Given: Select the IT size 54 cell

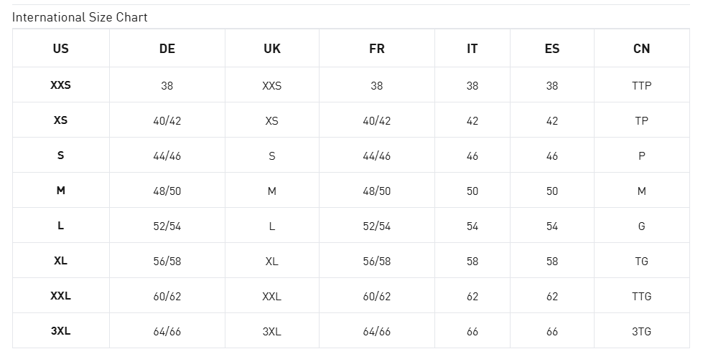Looking at the screenshot, I should click(472, 226).
